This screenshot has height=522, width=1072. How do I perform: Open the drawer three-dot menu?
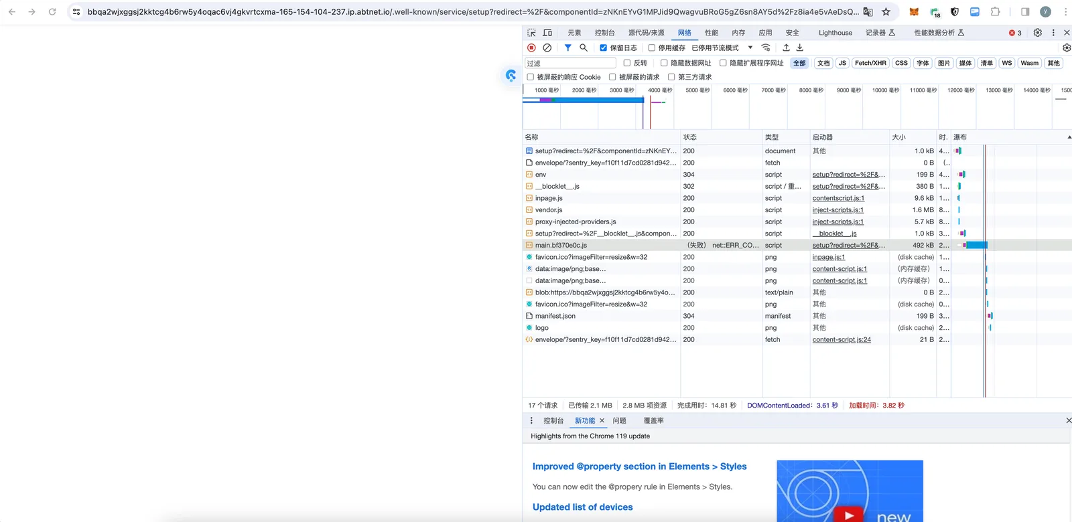point(531,420)
